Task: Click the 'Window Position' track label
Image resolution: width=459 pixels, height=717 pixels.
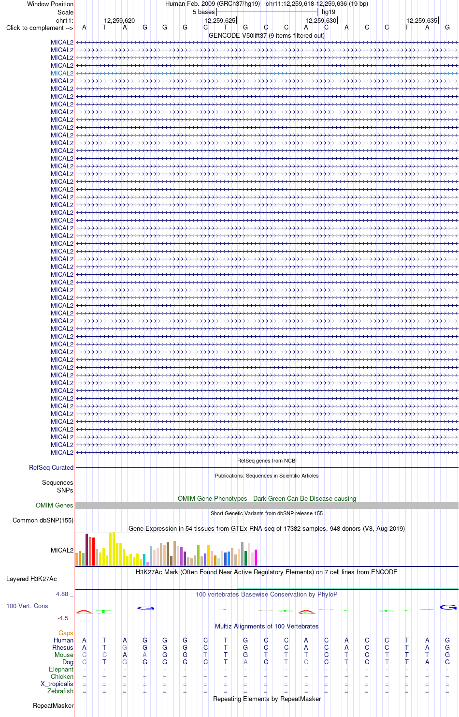Action: (50, 4)
